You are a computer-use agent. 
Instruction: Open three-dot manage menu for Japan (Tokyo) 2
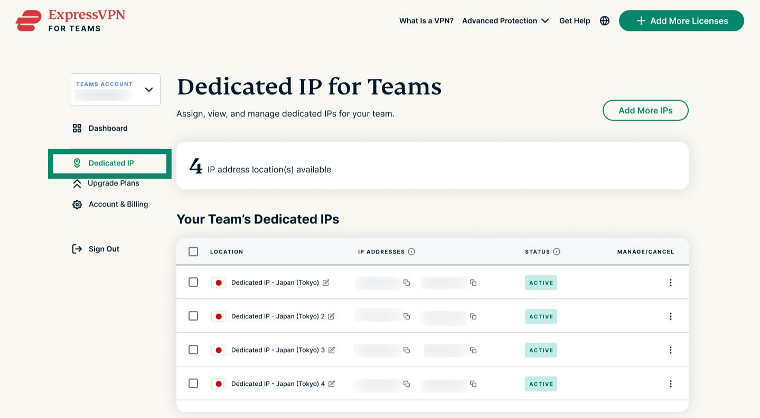[x=671, y=316]
